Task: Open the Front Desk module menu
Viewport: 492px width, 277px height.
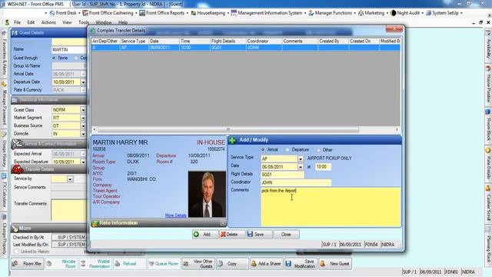Action: click(63, 13)
